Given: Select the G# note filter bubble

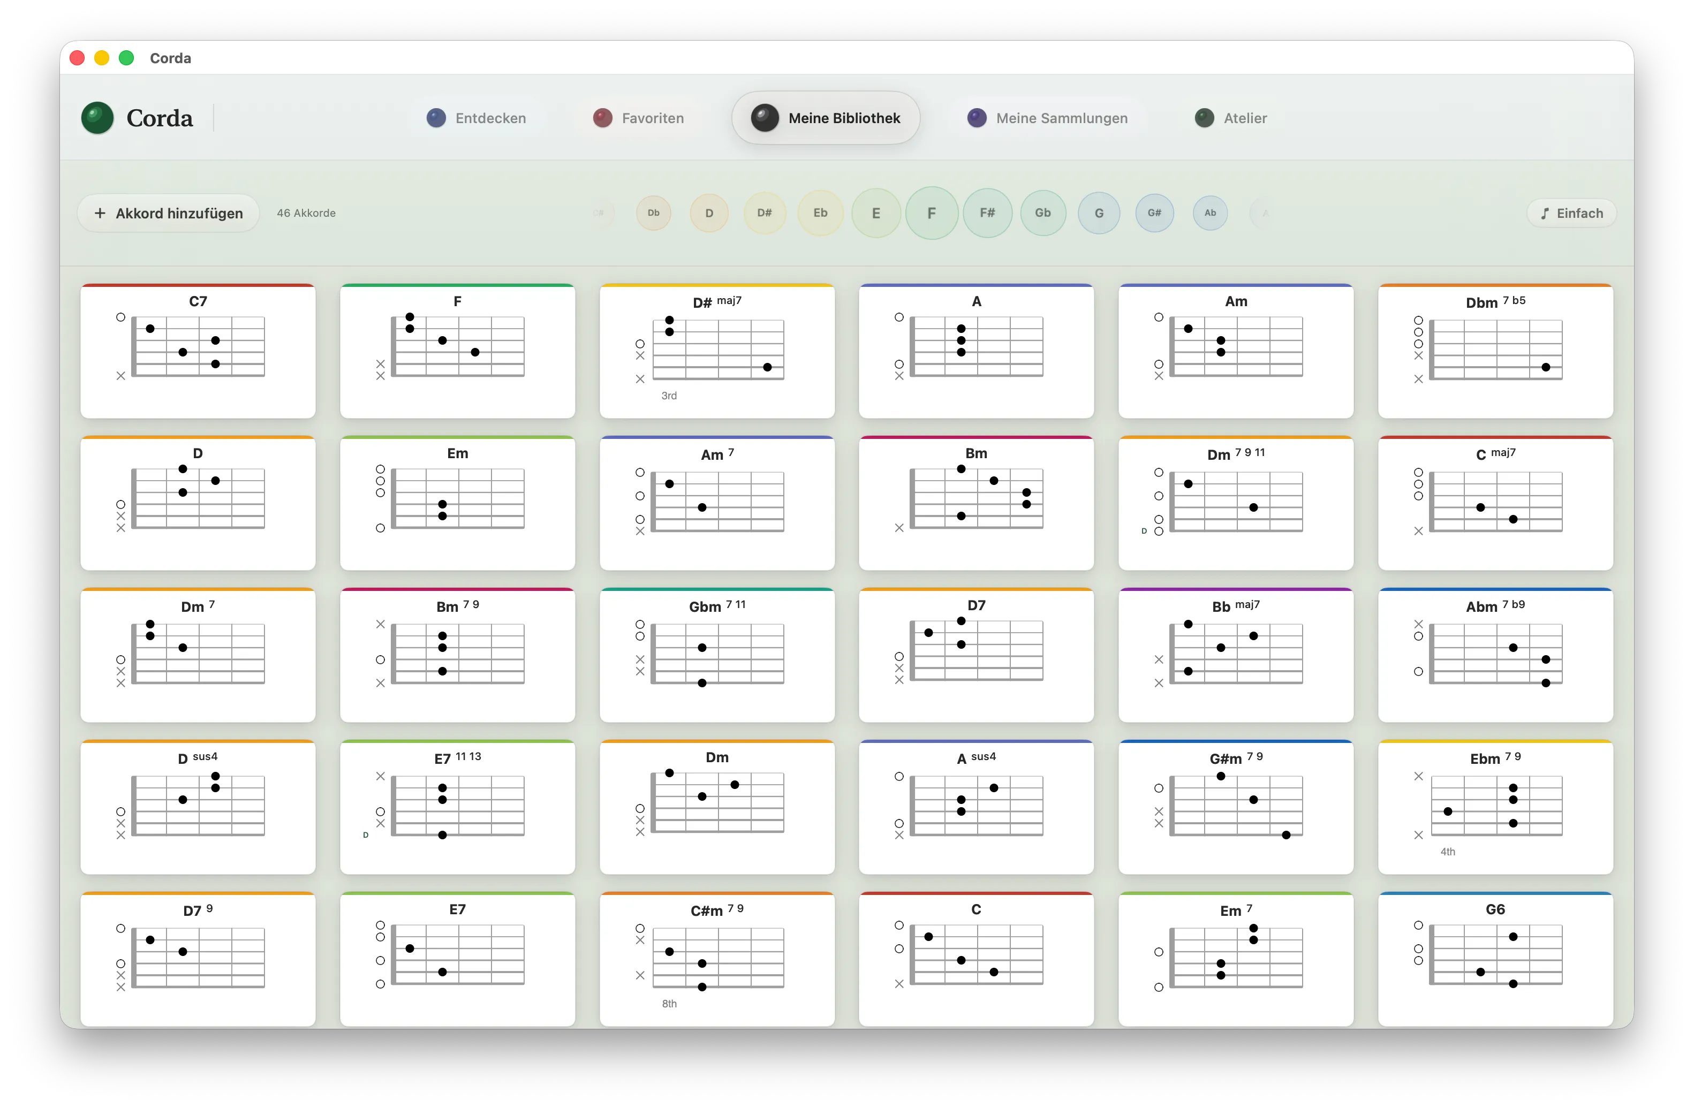Looking at the screenshot, I should [1154, 213].
